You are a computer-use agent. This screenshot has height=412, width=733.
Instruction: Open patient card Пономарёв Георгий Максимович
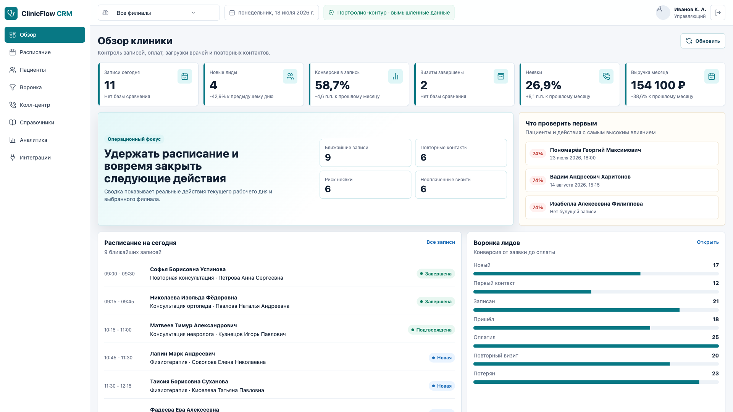(622, 154)
